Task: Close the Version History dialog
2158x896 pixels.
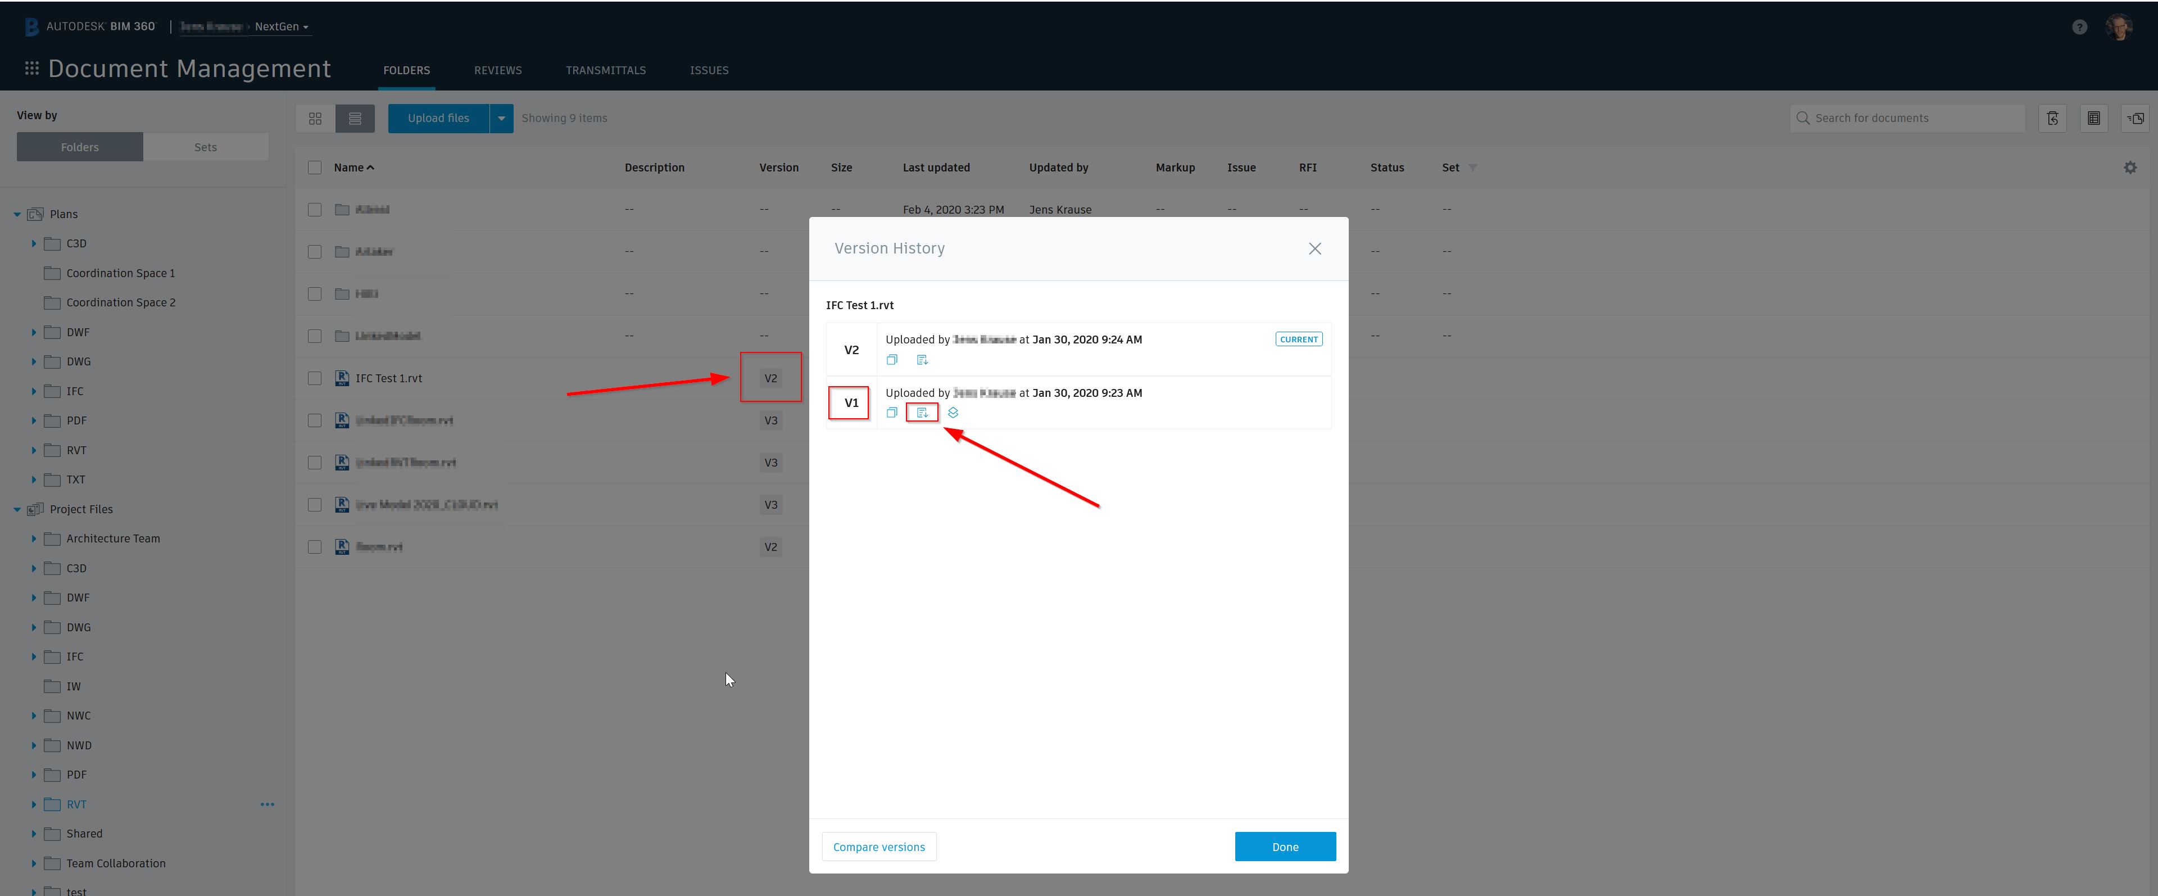Action: (1314, 249)
